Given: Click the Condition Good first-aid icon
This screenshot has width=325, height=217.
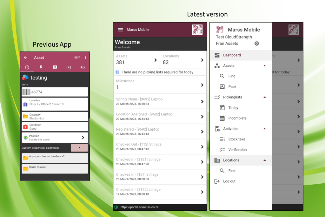Looking at the screenshot, I should [25, 127].
